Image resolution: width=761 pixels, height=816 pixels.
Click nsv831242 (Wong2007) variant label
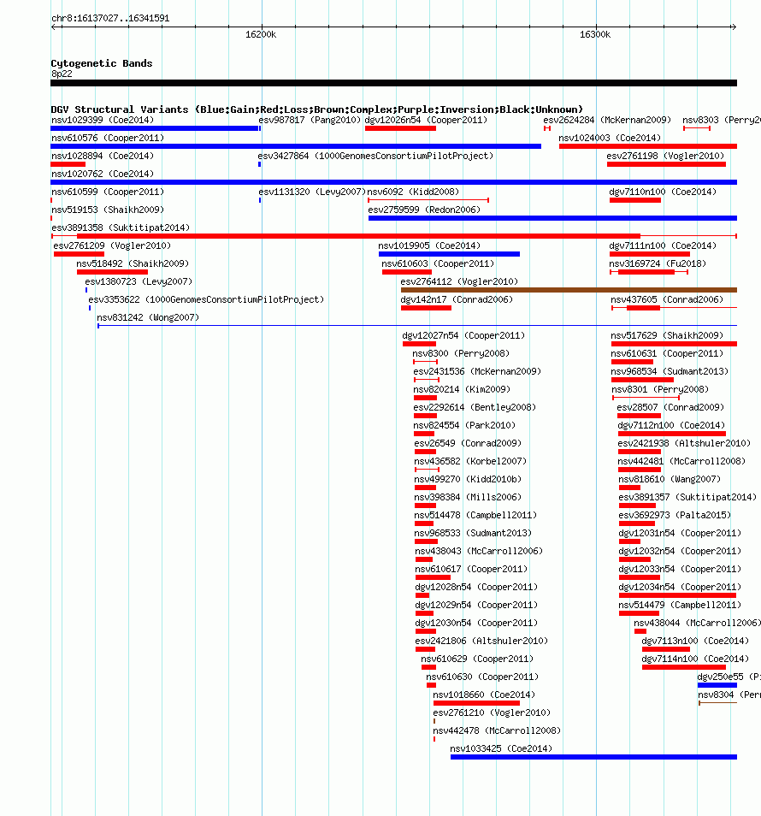point(148,317)
